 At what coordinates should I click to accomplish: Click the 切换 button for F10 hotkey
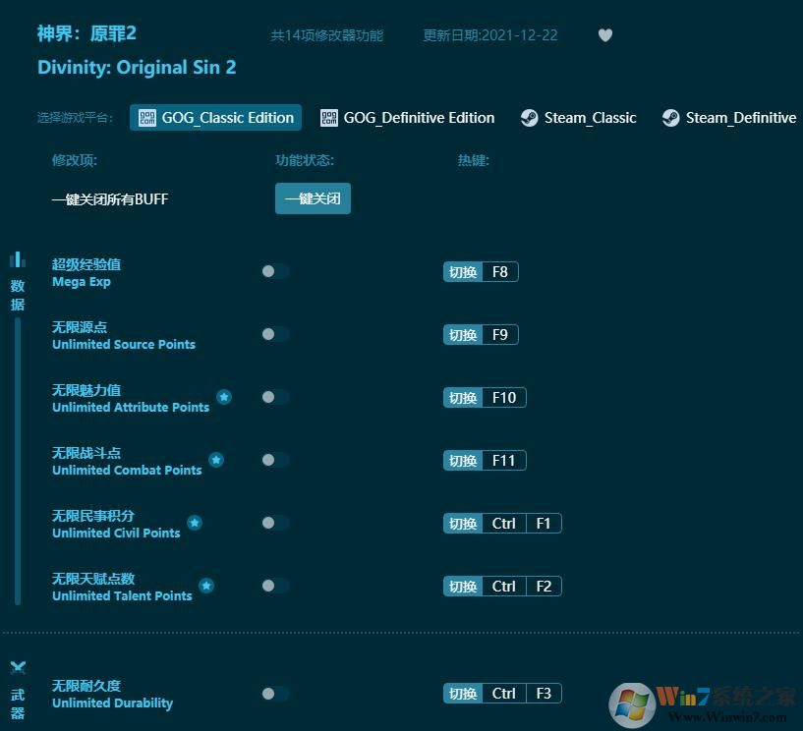pyautogui.click(x=463, y=398)
